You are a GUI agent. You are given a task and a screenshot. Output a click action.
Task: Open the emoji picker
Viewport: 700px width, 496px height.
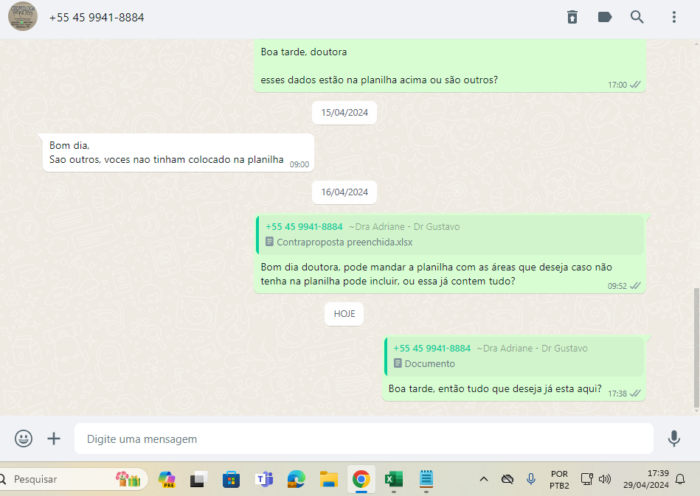23,439
